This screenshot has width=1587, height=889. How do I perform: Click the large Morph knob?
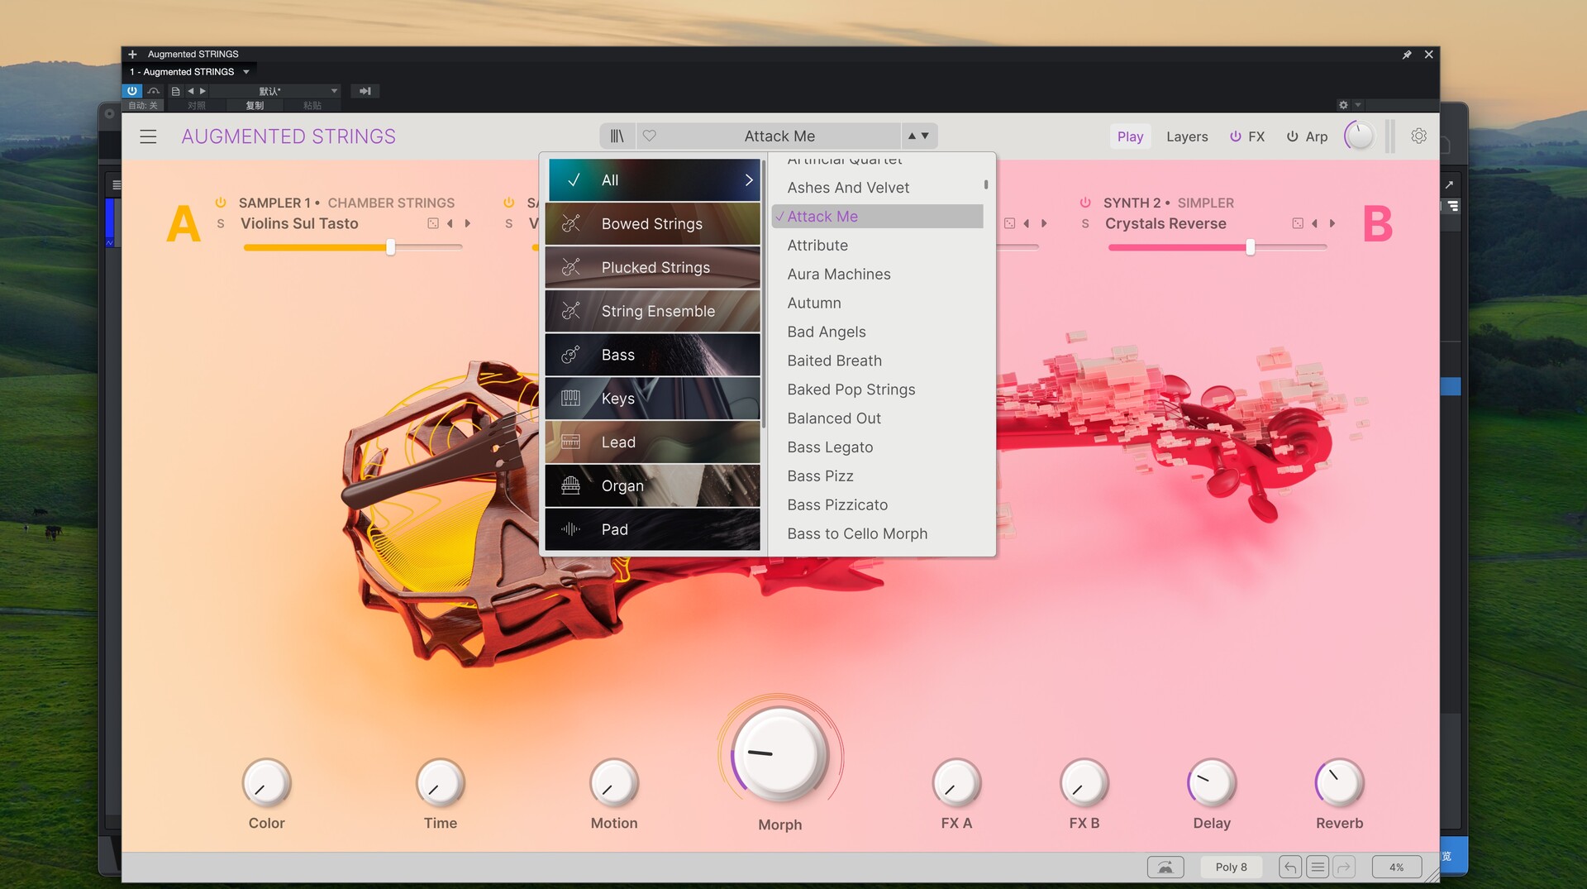pyautogui.click(x=779, y=754)
